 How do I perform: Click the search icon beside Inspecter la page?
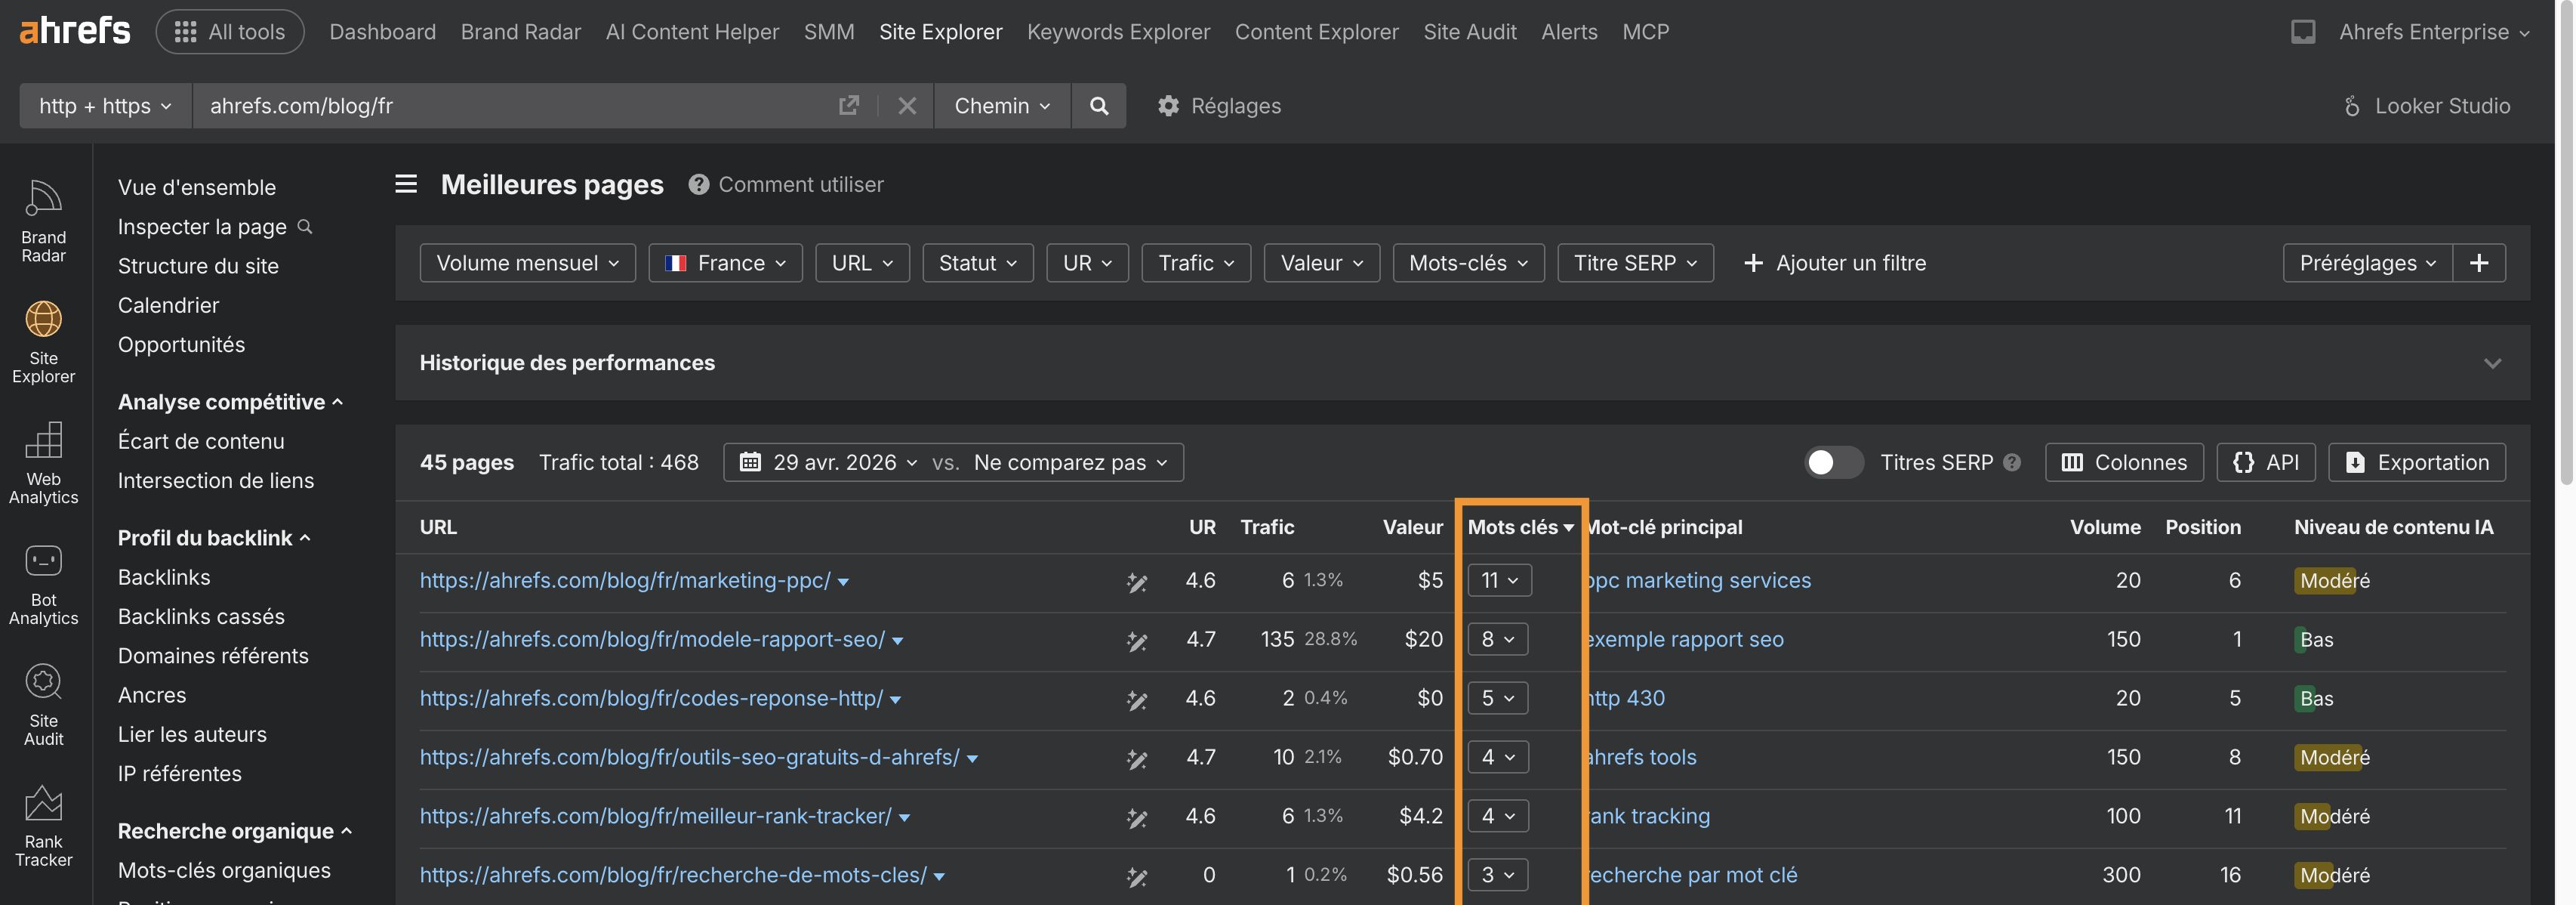coord(305,227)
